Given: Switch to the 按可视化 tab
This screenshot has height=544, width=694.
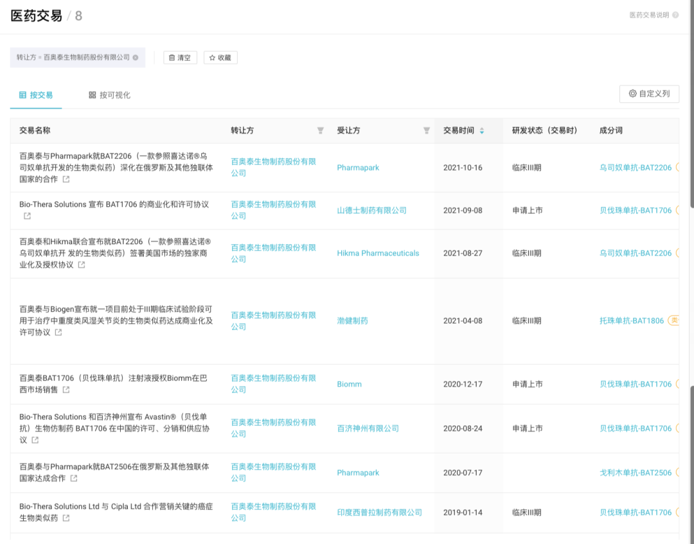Looking at the screenshot, I should coord(109,95).
